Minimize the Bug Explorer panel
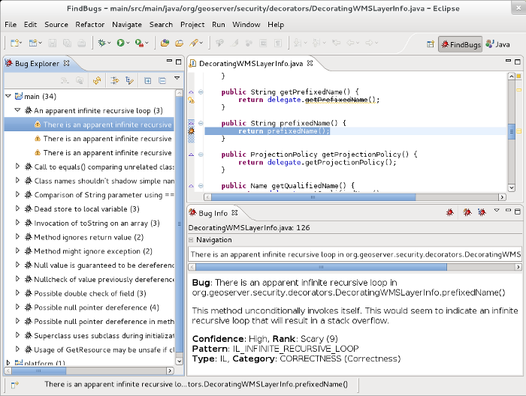The width and height of the screenshot is (526, 396). (x=169, y=61)
